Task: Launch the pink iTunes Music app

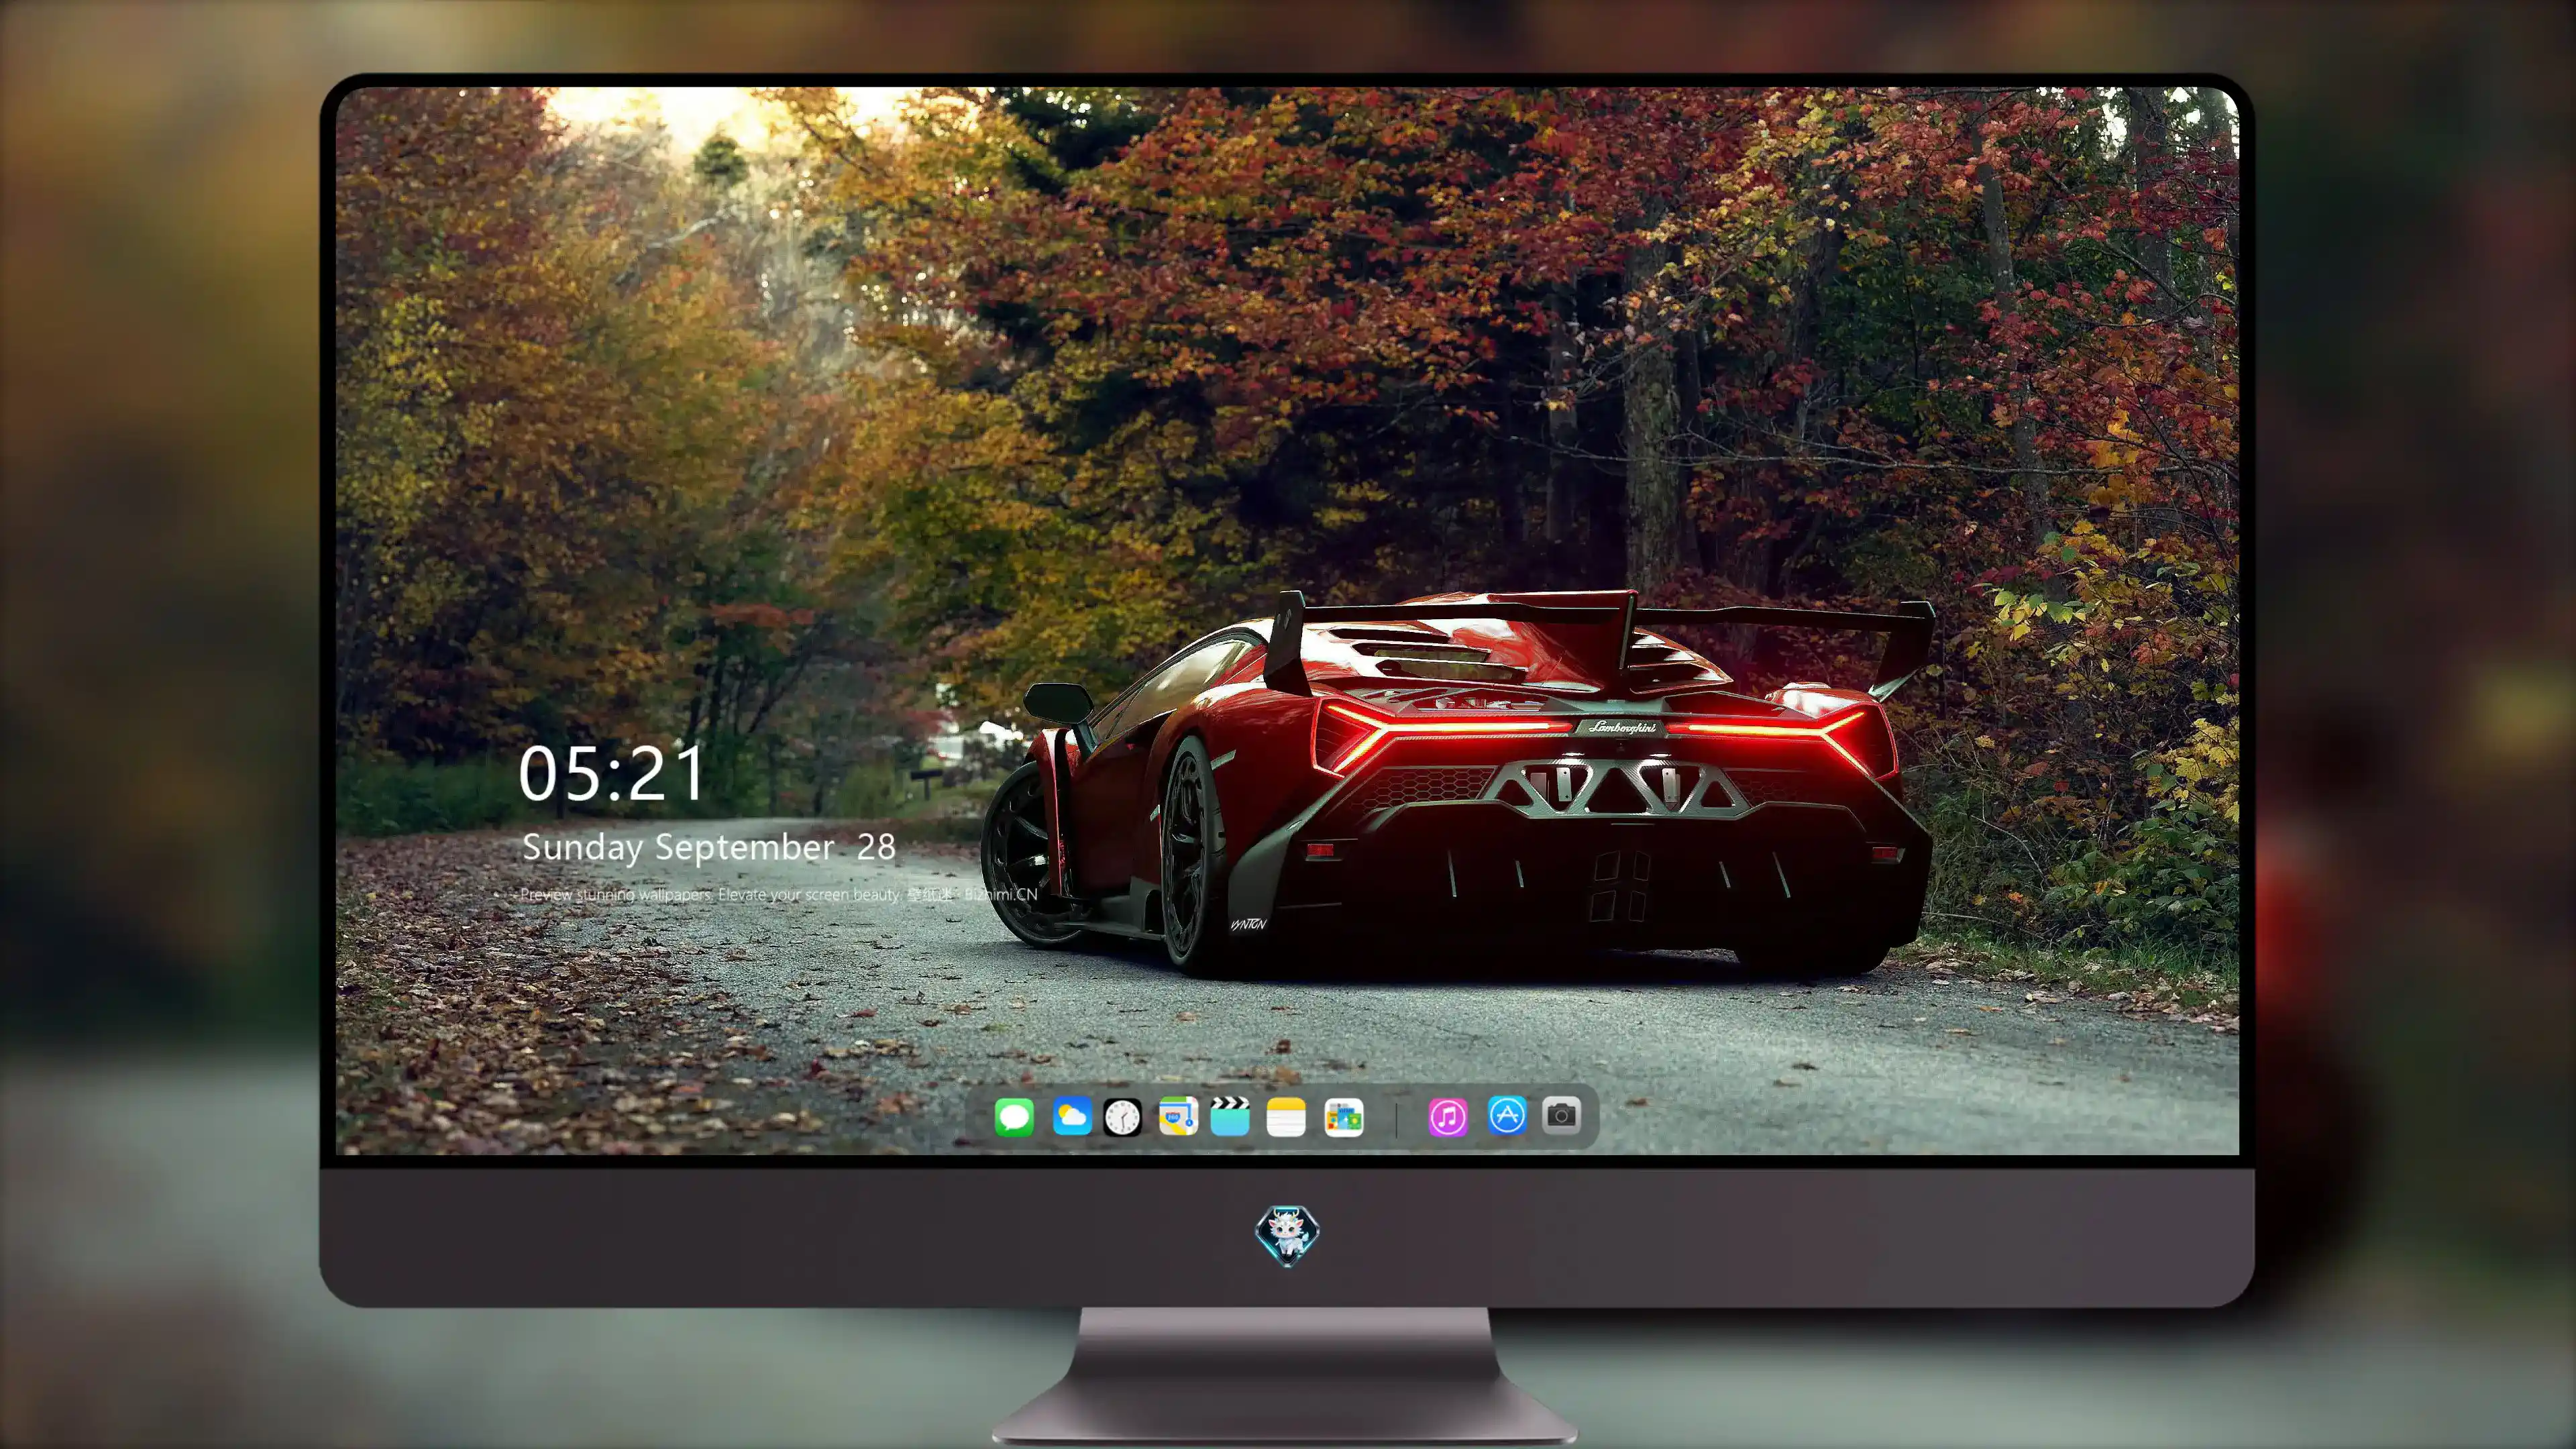Action: click(1448, 1117)
